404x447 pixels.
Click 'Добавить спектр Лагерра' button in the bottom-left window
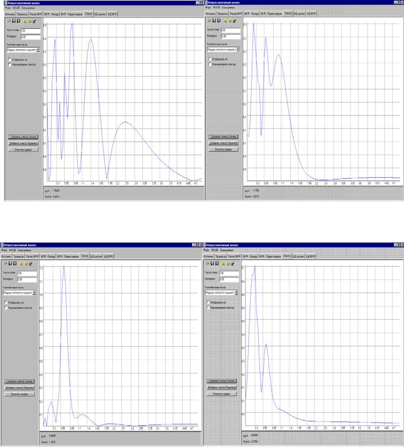click(19, 381)
